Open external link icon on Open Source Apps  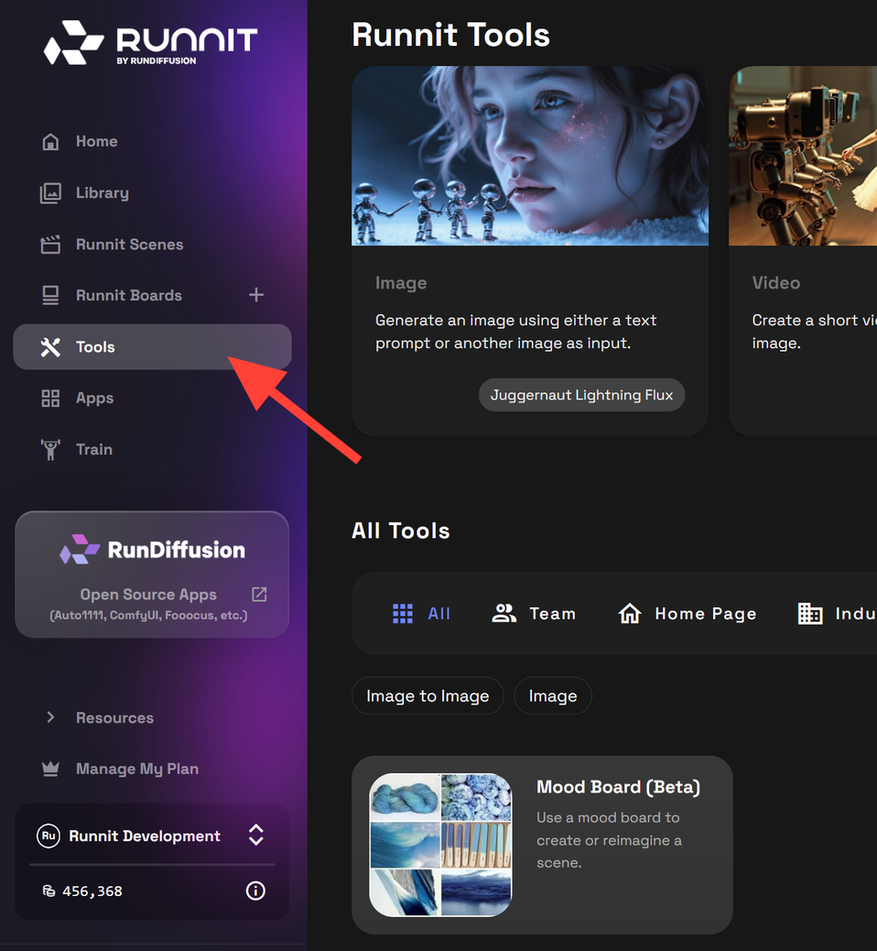259,594
